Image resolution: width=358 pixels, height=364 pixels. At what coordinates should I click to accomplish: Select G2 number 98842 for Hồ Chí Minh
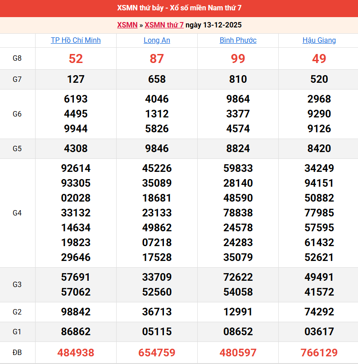(76, 312)
